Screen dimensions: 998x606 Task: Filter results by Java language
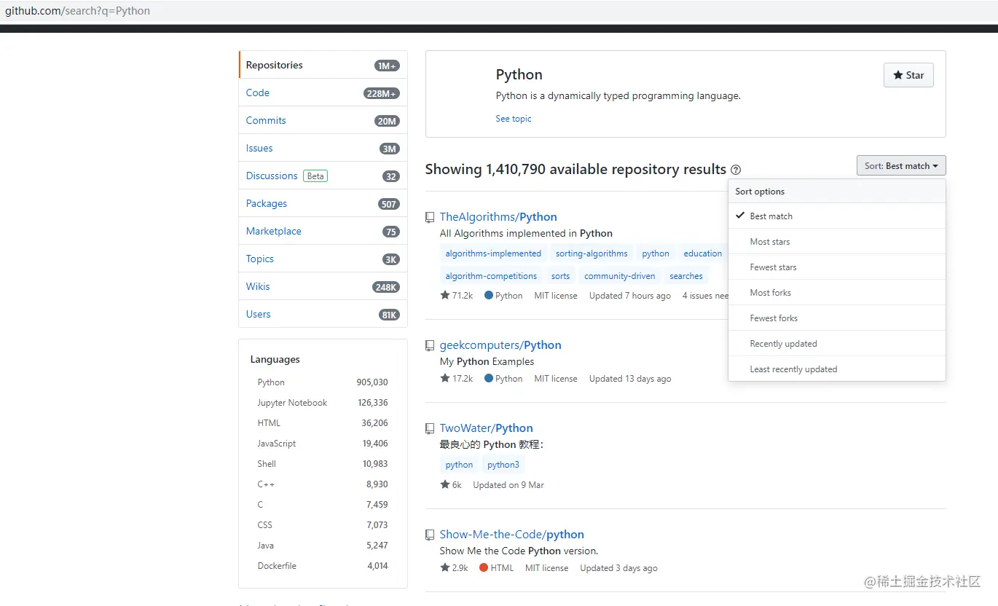pyautogui.click(x=323, y=546)
